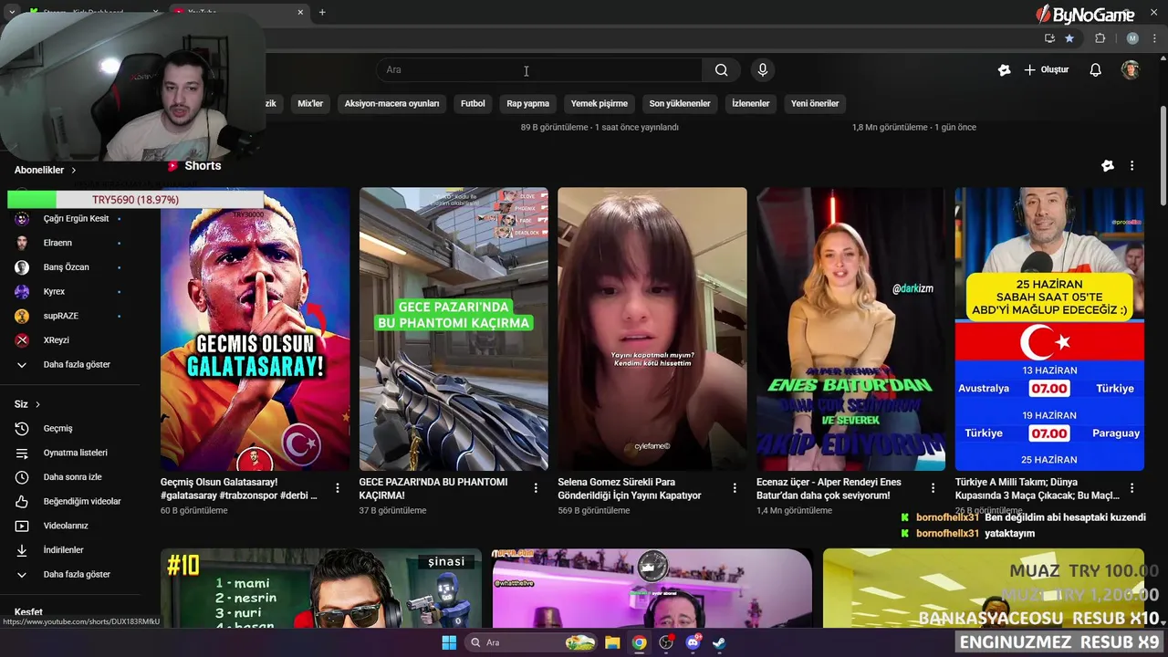Screen dimensions: 1168x657
Task: Close the active YouTube browser tab
Action: (x=300, y=12)
